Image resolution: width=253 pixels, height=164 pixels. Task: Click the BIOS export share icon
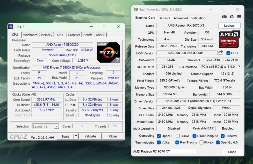[220, 53]
